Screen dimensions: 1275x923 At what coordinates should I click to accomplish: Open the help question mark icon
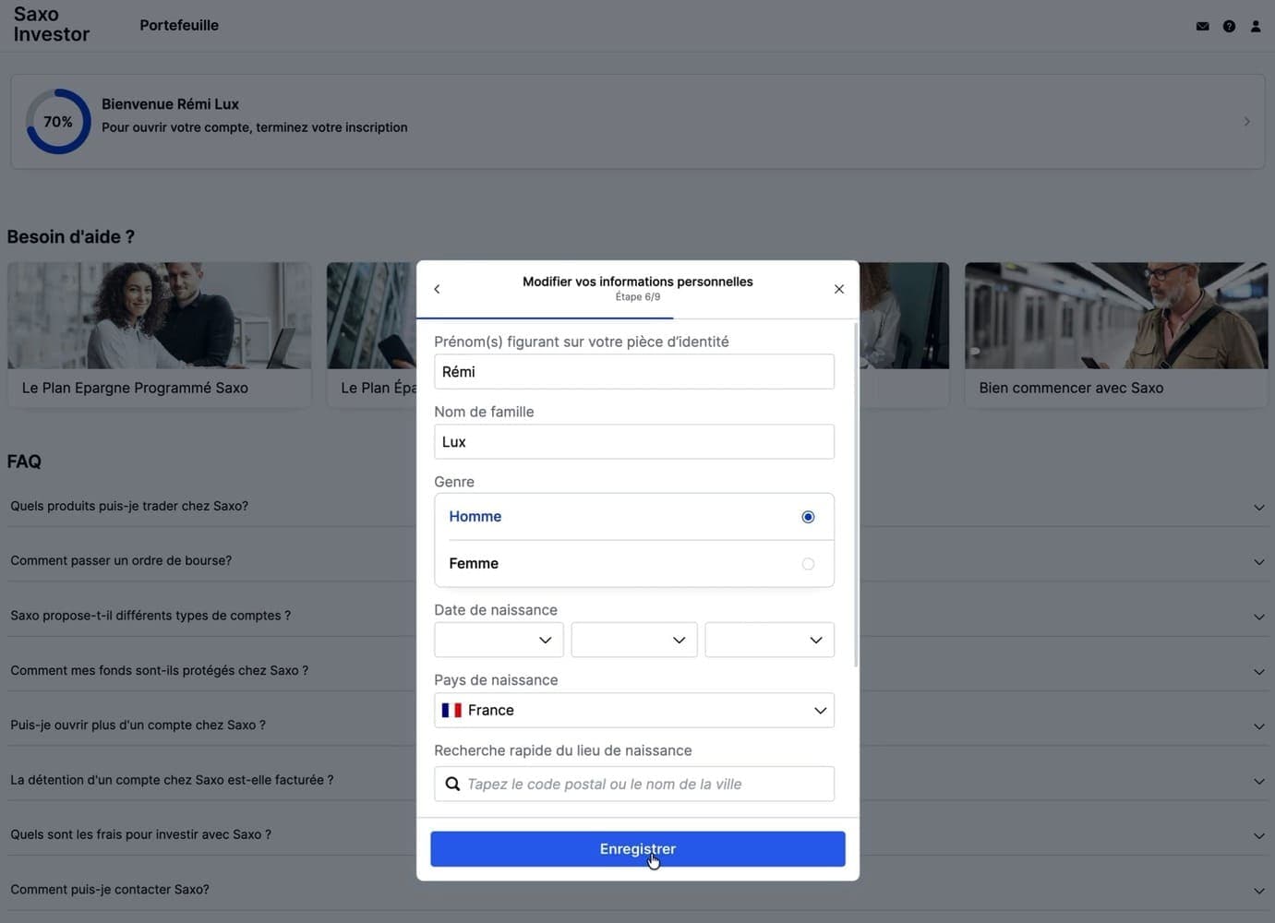1229,27
